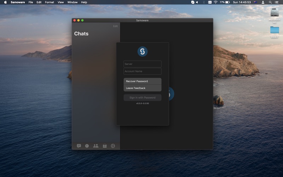
Task: Click the clock showing Sun 14:45:53
Action: 242,2
